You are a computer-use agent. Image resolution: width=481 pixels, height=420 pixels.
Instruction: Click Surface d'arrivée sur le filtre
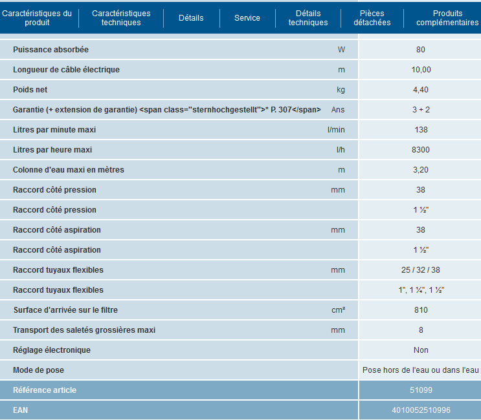click(x=65, y=310)
